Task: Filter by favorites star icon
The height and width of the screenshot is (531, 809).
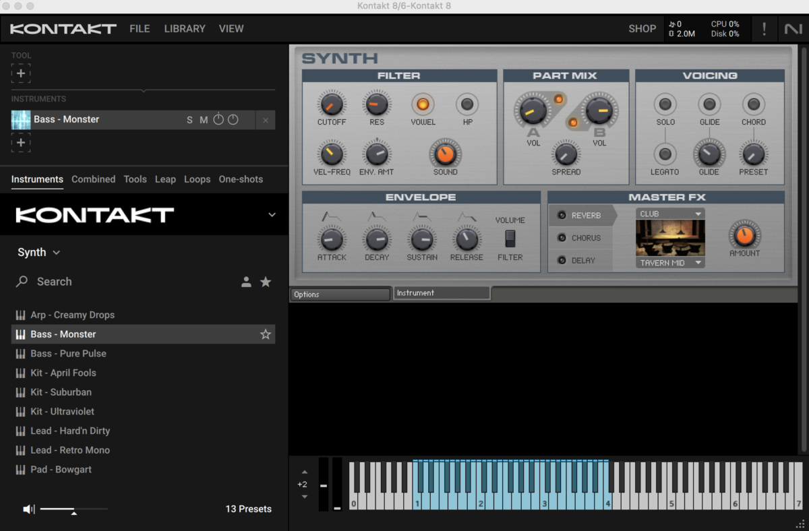Action: coord(266,282)
